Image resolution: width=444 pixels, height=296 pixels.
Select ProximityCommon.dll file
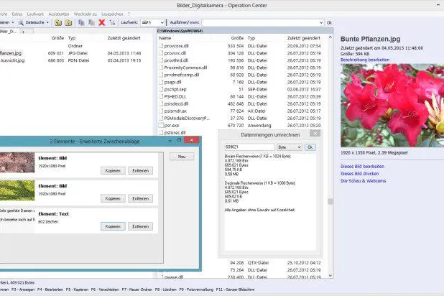pos(185,68)
